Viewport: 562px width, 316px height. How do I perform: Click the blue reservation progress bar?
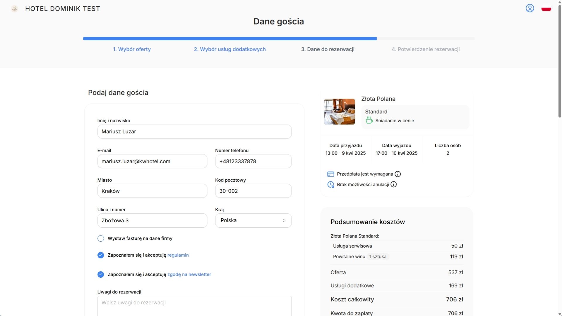[229, 39]
